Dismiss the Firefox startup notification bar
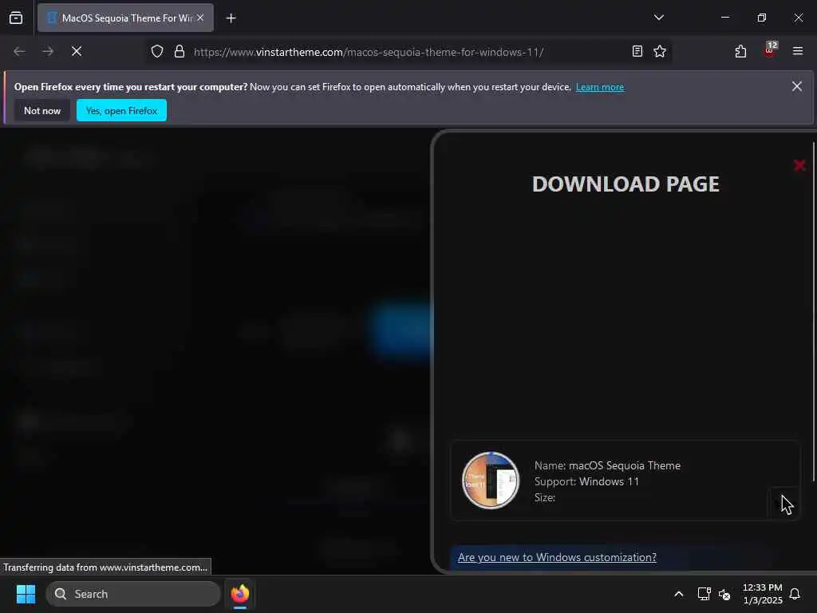Viewport: 817px width, 613px height. point(797,86)
